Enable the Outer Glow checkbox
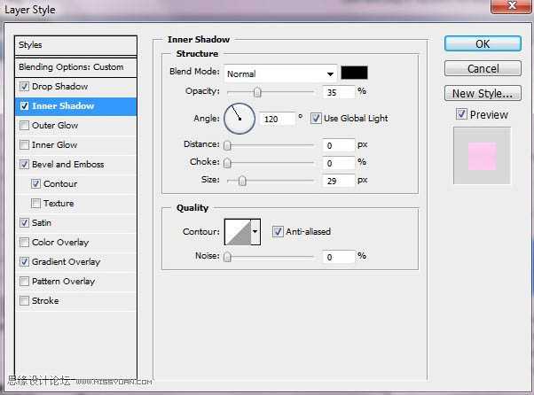This screenshot has height=395, width=534. coord(24,126)
